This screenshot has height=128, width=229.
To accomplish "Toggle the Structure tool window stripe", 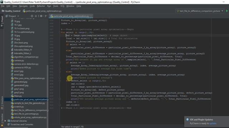I will click(x=2, y=103).
